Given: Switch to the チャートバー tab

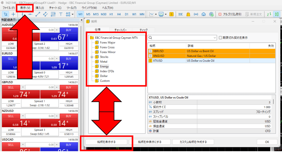Looking at the screenshot, I should tap(121, 30).
